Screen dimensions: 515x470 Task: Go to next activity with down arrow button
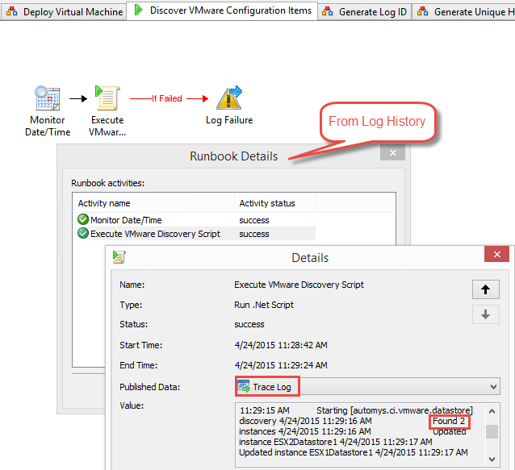(486, 314)
